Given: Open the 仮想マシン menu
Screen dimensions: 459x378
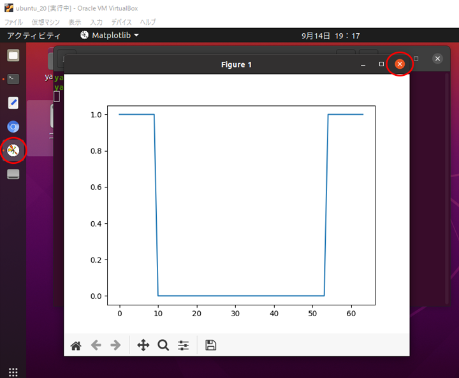Looking at the screenshot, I should point(46,22).
